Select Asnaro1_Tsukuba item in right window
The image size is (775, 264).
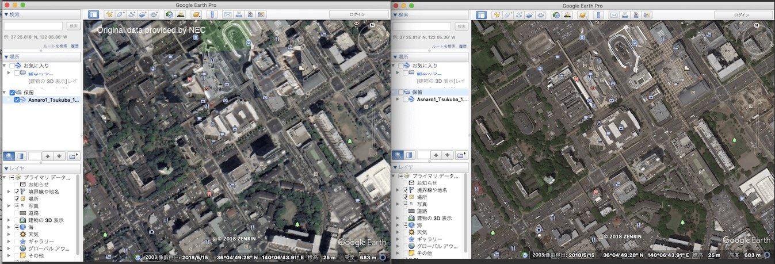pos(441,100)
